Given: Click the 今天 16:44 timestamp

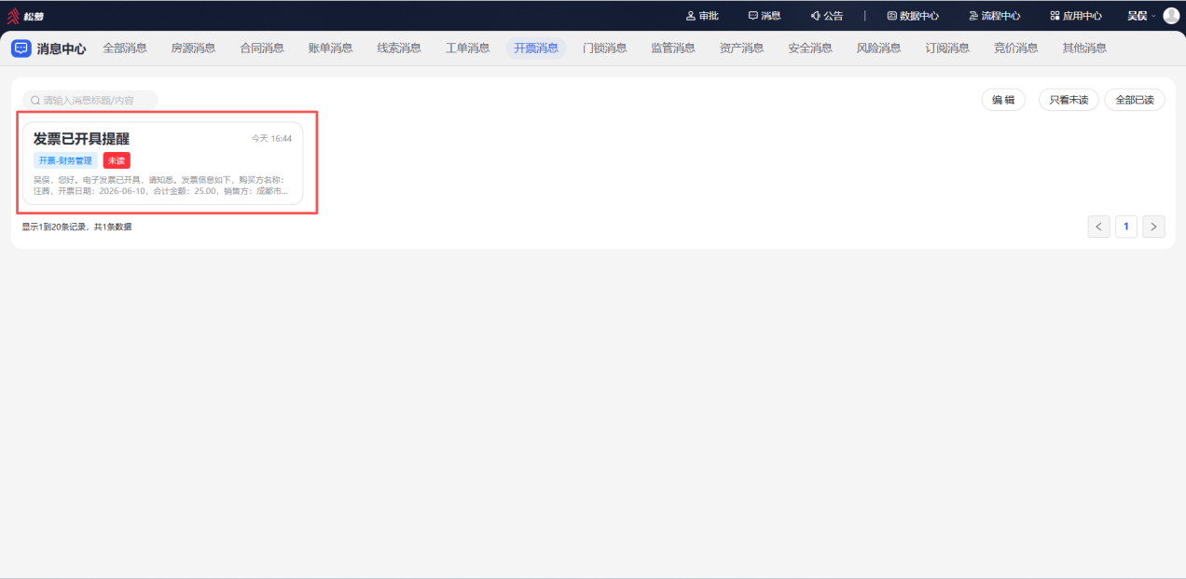Looking at the screenshot, I should pyautogui.click(x=271, y=138).
